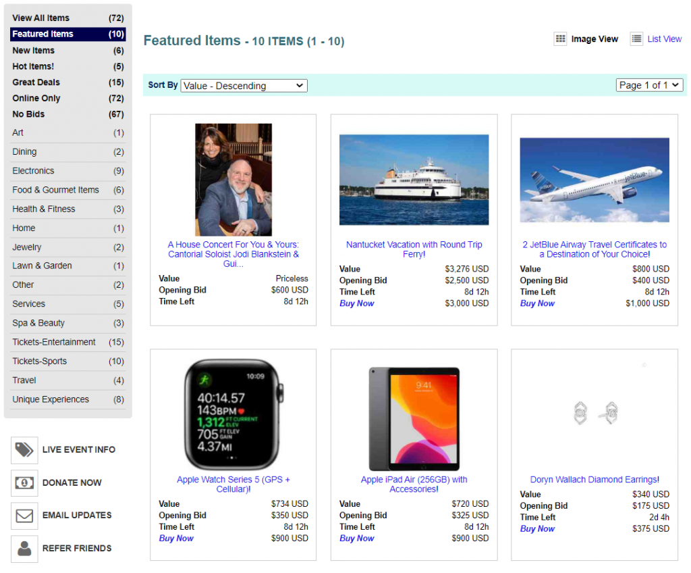Click the Priceless value text

tap(292, 278)
